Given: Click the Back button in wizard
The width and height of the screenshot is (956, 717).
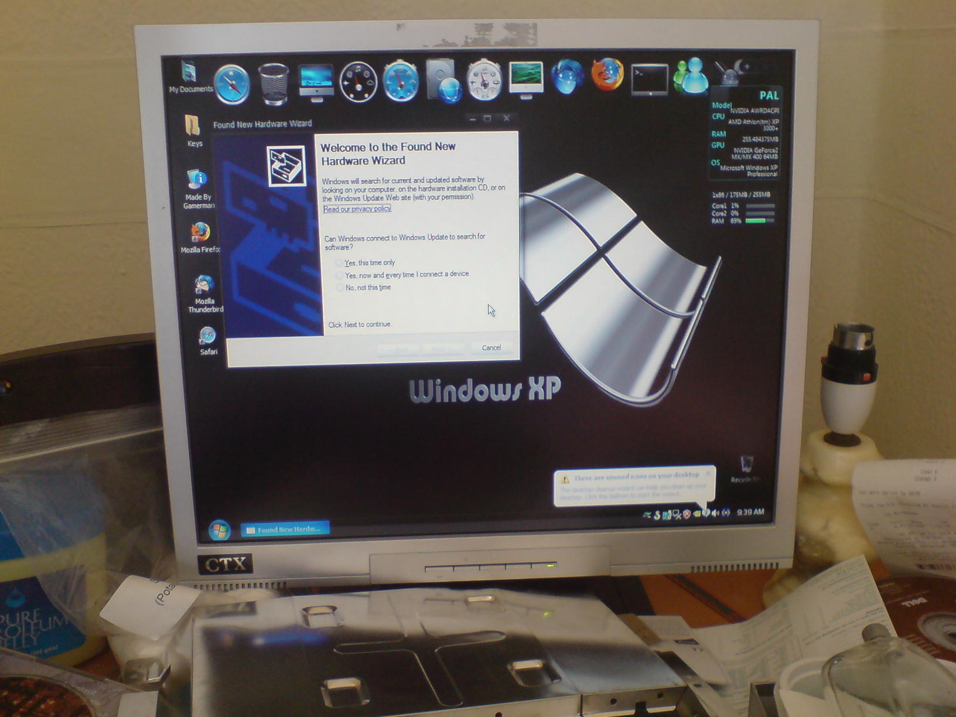Looking at the screenshot, I should coord(398,350).
